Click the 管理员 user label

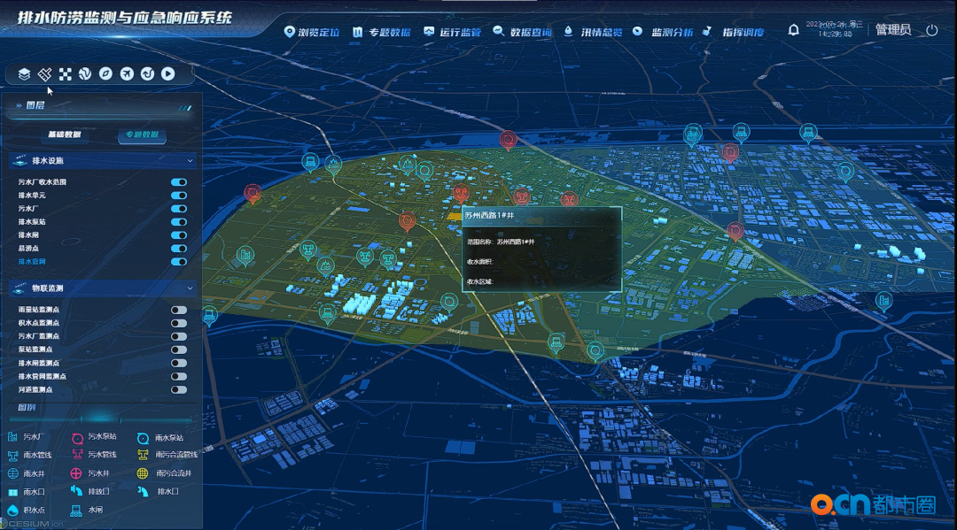(892, 30)
